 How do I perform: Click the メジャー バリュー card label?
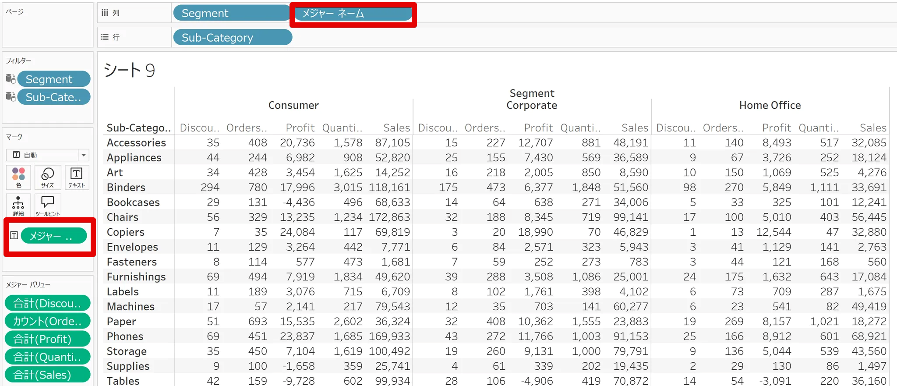coord(28,285)
